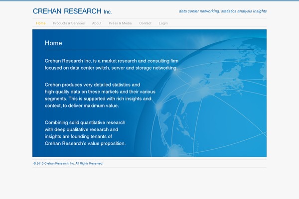Click paragraph starting 'Crehan produces very detailed statistics'
The height and width of the screenshot is (199, 299).
[100, 95]
